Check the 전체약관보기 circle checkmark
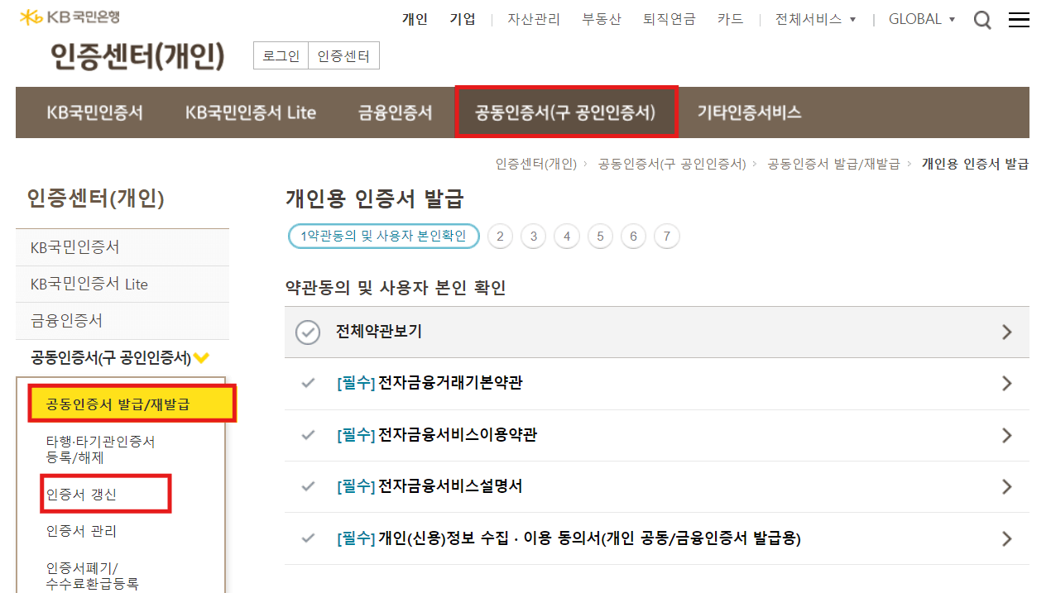 [308, 332]
